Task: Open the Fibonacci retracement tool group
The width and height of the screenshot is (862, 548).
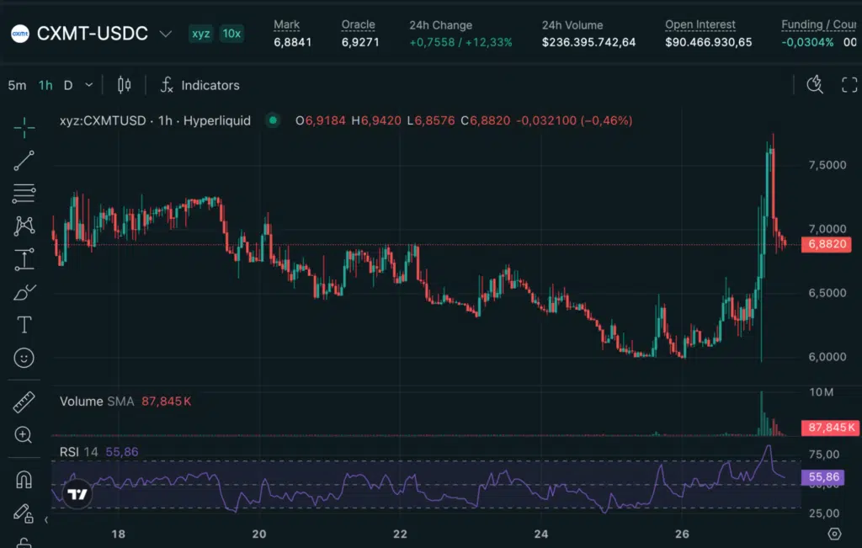Action: pyautogui.click(x=24, y=194)
